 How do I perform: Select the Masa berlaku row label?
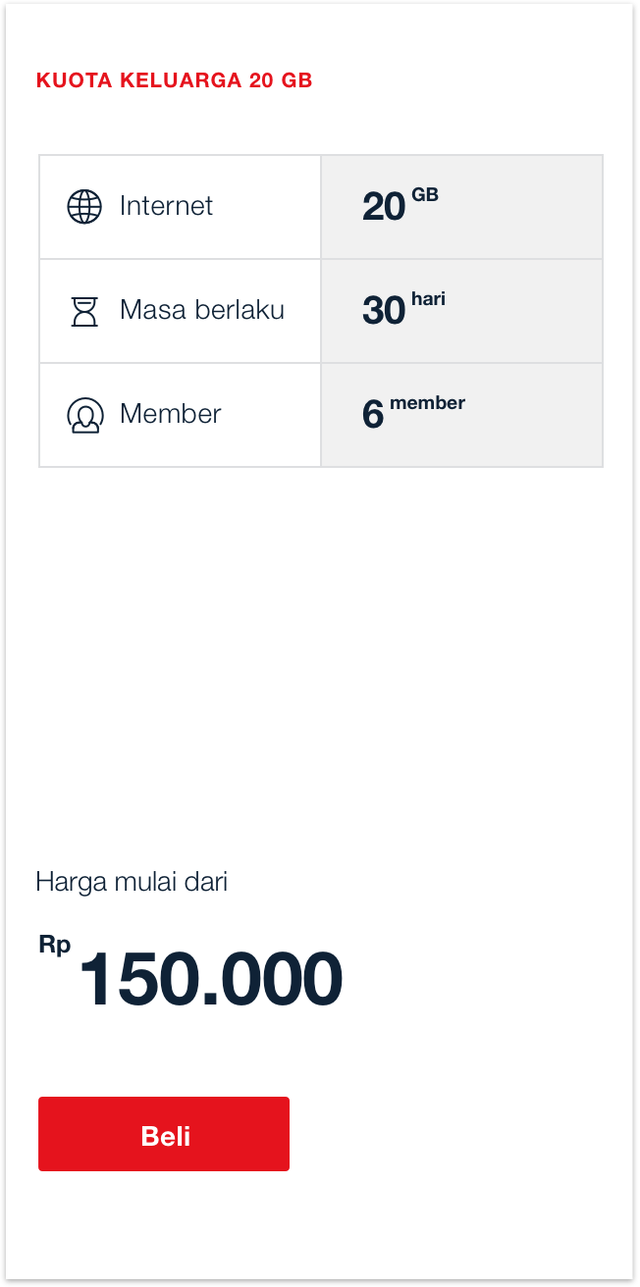tap(202, 310)
